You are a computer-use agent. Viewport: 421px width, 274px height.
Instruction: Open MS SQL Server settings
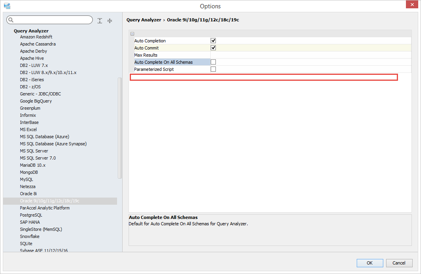(x=34, y=151)
